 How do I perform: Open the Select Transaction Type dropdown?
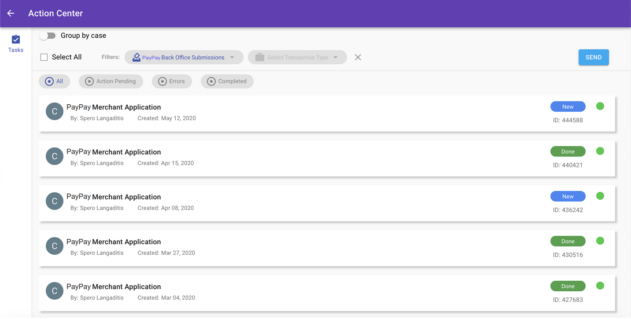pos(297,57)
